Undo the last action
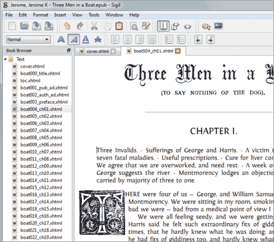The image size is (274, 242). (x=67, y=26)
